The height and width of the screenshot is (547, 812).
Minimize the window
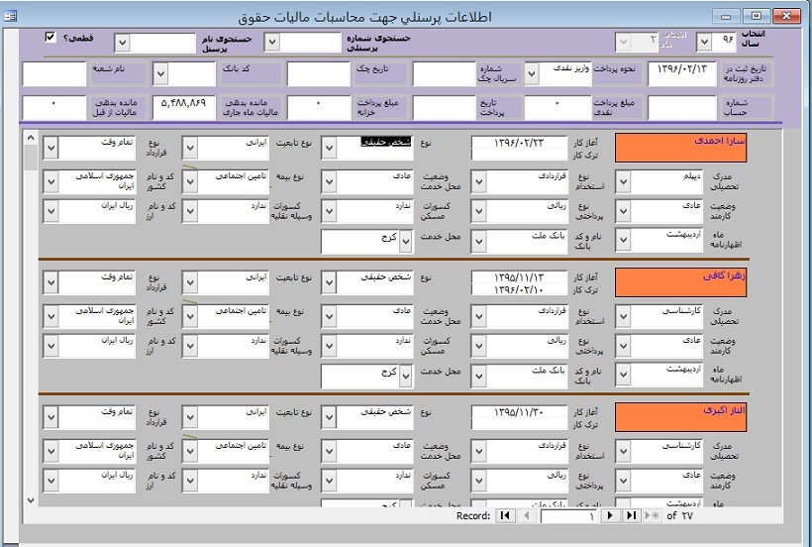pos(726,16)
